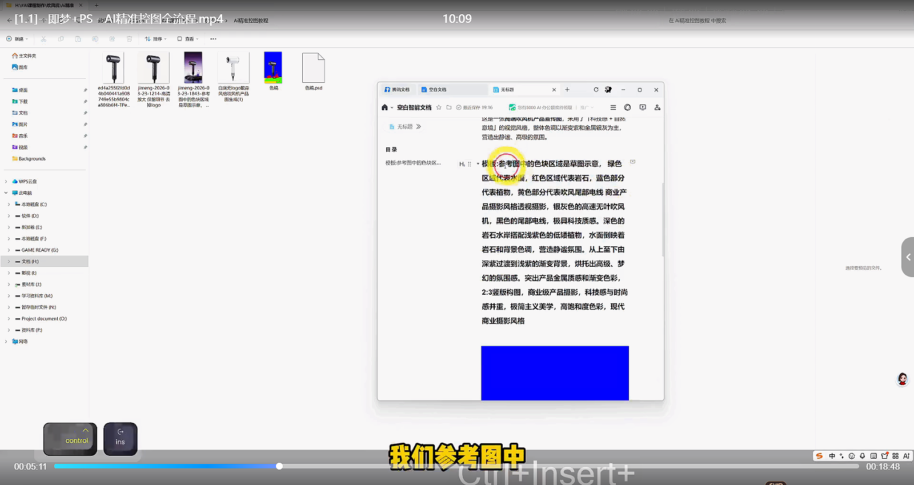Click the delete trash icon in Explorer toolbar
Image resolution: width=914 pixels, height=485 pixels.
(130, 39)
